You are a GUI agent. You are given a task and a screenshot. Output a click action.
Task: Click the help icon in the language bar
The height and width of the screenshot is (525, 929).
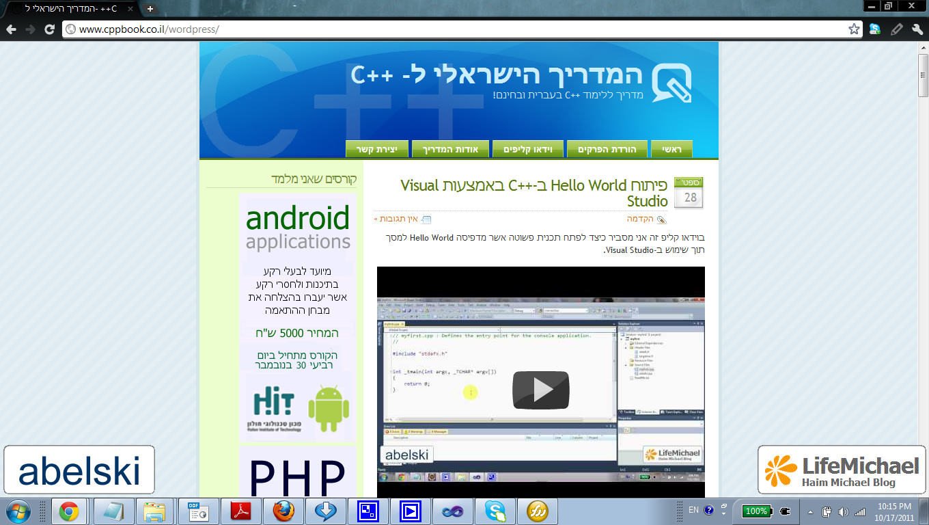[709, 510]
